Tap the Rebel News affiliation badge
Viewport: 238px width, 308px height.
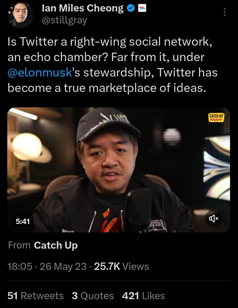click(142, 8)
